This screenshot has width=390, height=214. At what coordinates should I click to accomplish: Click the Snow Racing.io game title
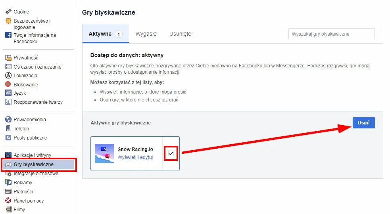[136, 149]
